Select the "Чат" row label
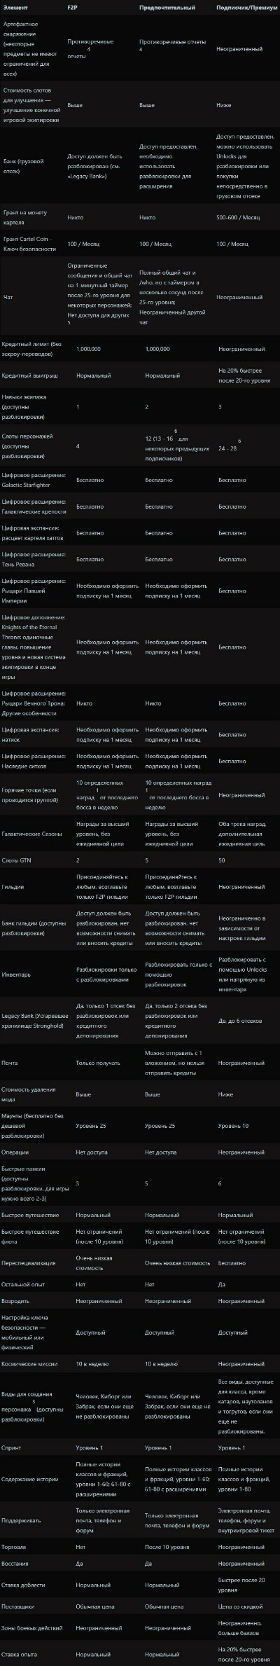 pyautogui.click(x=8, y=297)
